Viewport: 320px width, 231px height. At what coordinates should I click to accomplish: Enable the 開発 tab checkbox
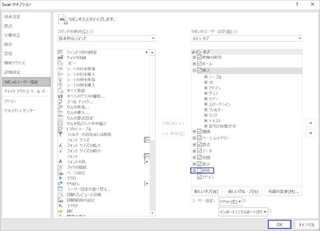pyautogui.click(x=199, y=170)
